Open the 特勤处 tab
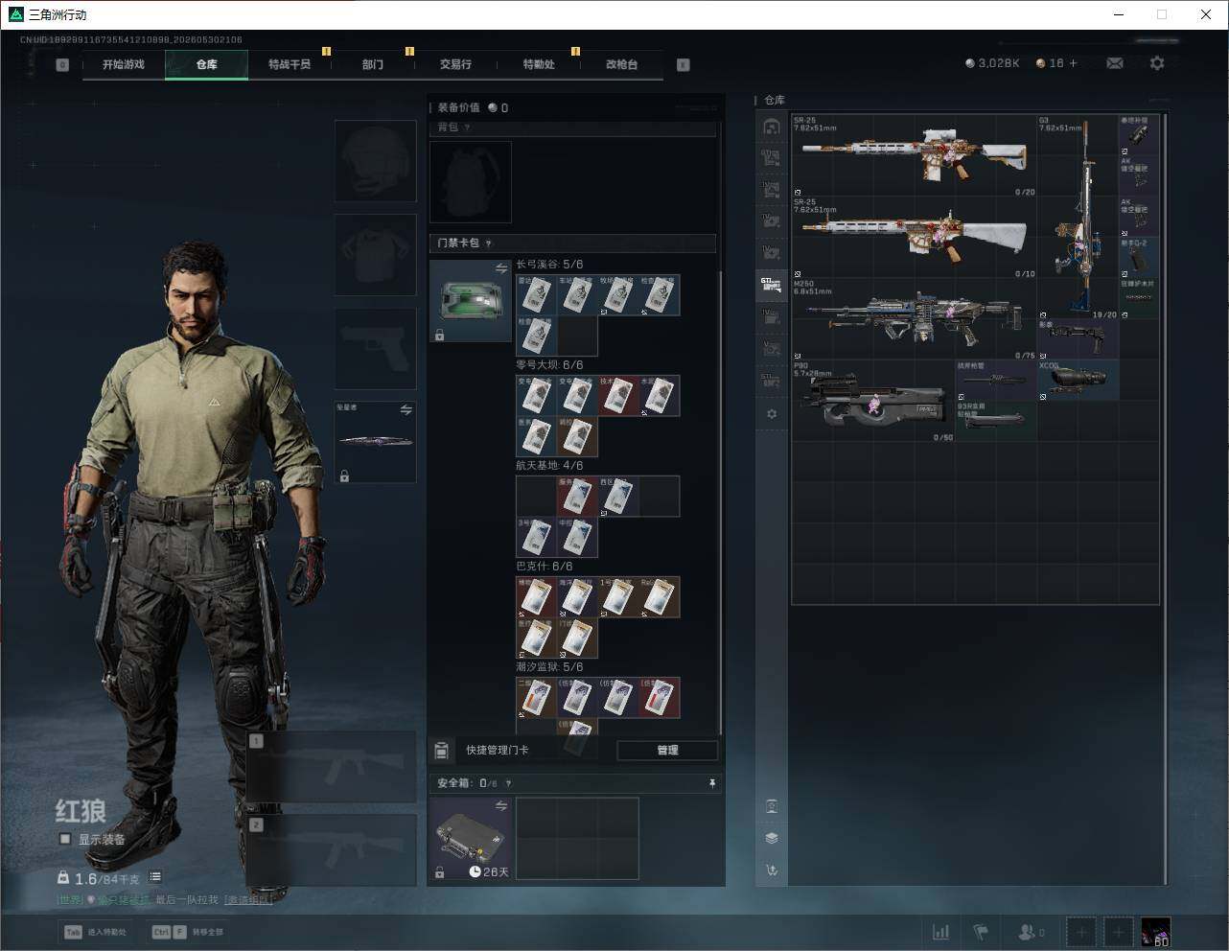 click(x=539, y=64)
